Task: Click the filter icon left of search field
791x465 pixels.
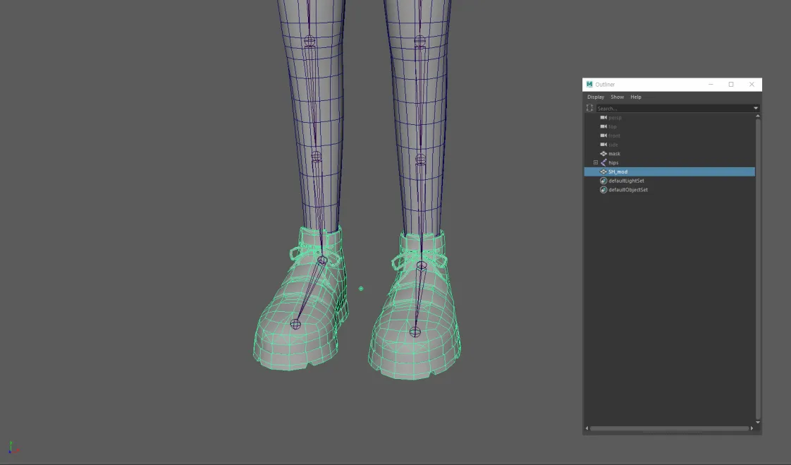Action: click(589, 107)
